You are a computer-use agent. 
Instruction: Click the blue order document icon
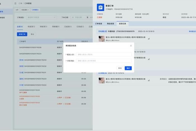pos(100,7)
